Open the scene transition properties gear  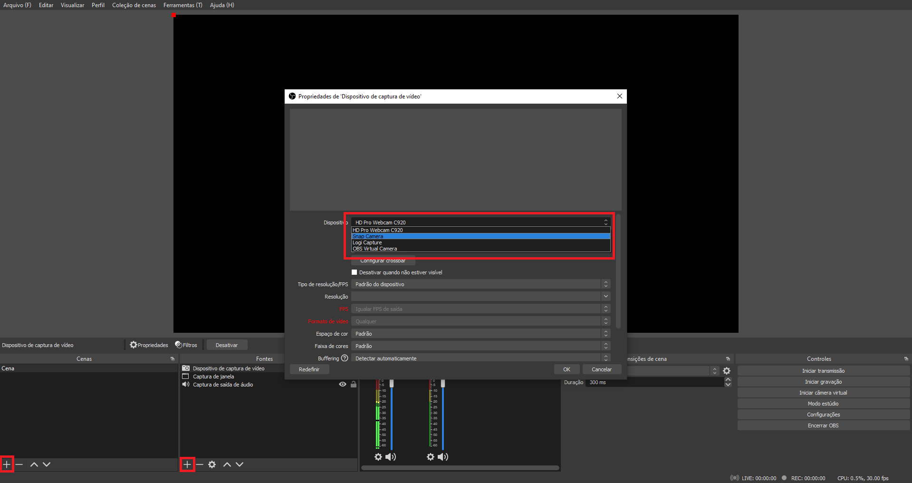[x=727, y=371]
